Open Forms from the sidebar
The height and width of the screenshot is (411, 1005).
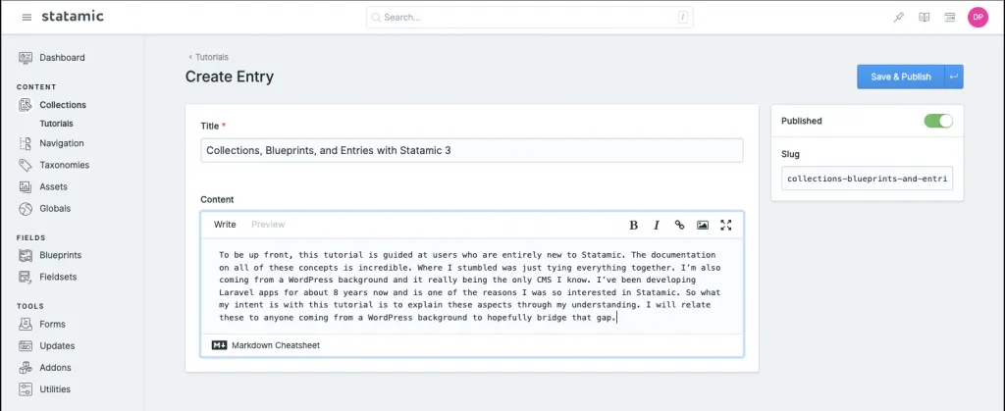pos(53,325)
